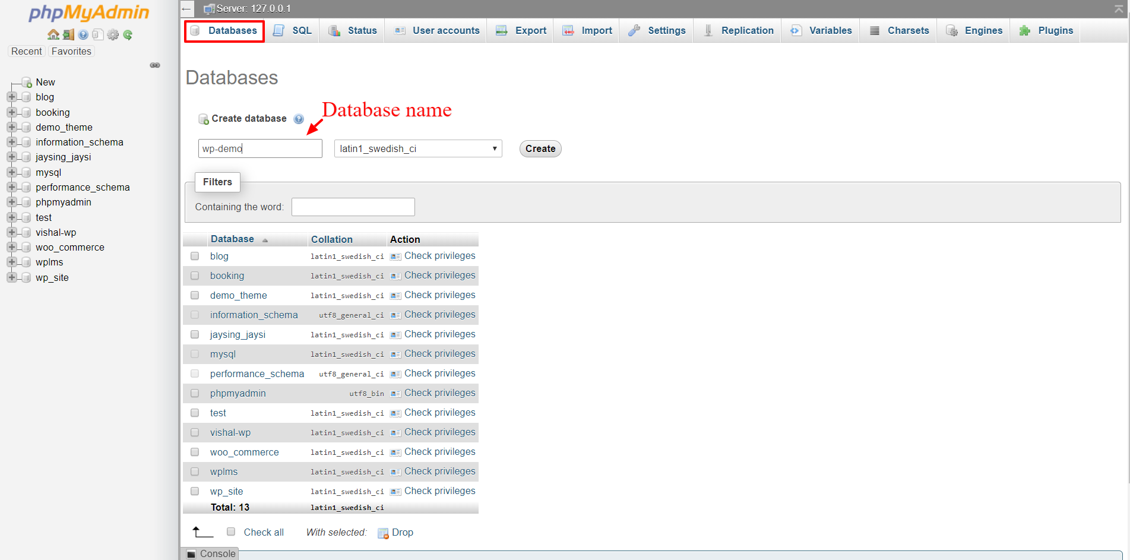This screenshot has height=560, width=1130.
Task: Click the page-top collapse chevron icon
Action: point(1119,9)
